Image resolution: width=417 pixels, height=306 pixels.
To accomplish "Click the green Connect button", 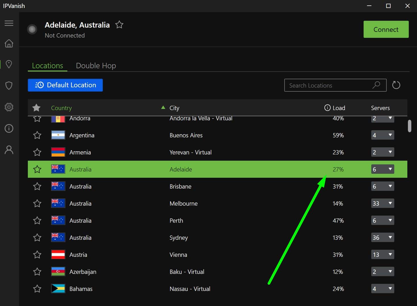I will pyautogui.click(x=386, y=29).
